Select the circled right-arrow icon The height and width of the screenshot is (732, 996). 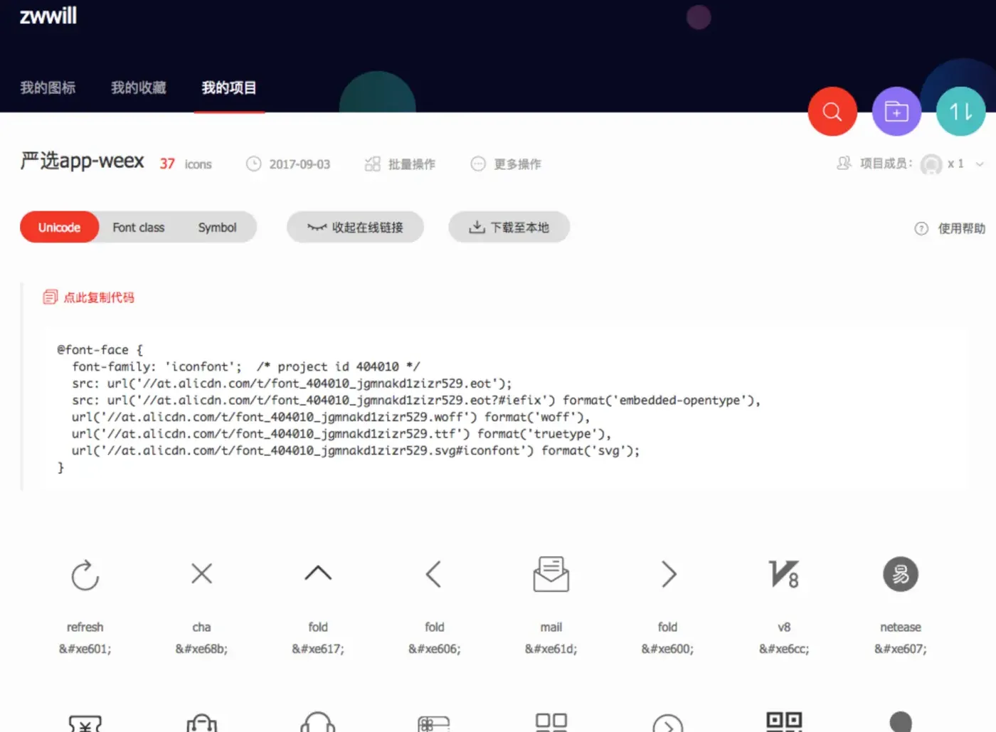click(668, 723)
